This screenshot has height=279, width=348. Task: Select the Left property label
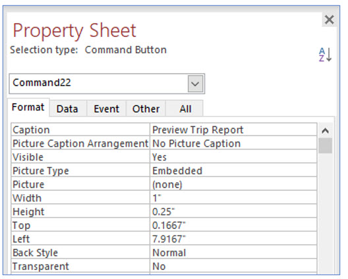tap(80, 239)
